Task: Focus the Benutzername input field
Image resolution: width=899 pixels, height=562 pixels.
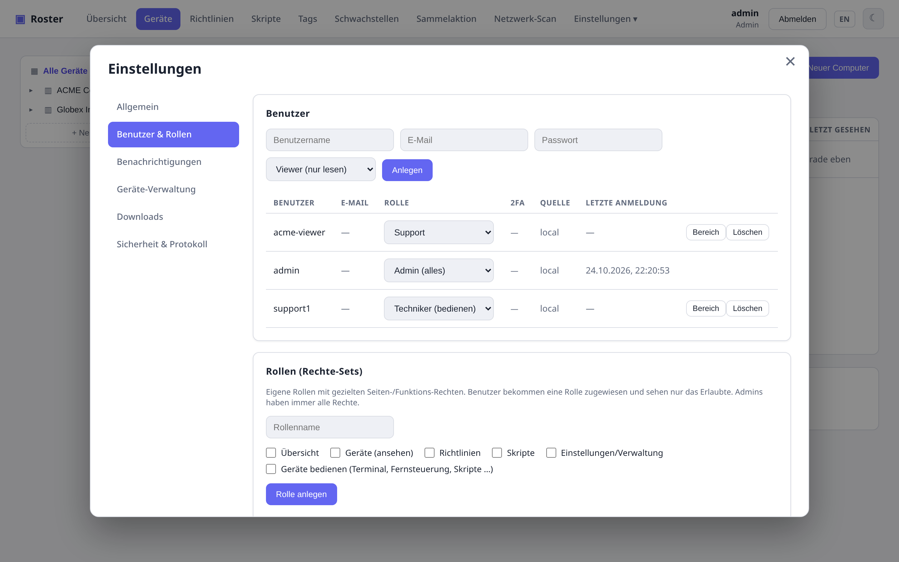Action: (x=330, y=140)
